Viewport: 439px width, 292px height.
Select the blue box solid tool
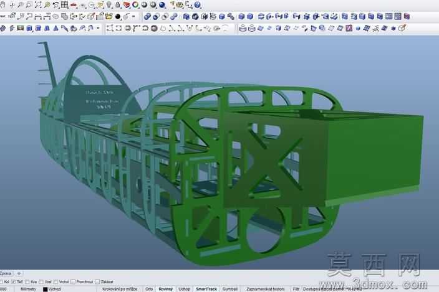[29, 28]
